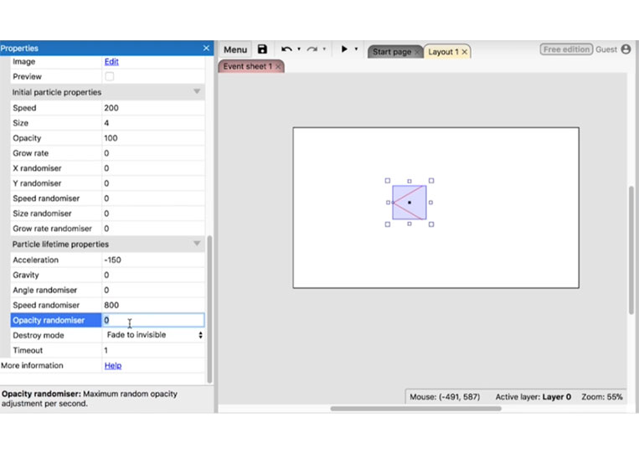Image resolution: width=639 pixels, height=453 pixels.
Task: Close the Properties panel
Action: point(206,48)
